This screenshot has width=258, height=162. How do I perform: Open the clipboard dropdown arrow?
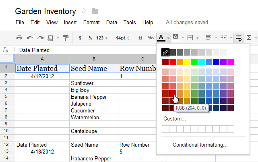click(58, 38)
